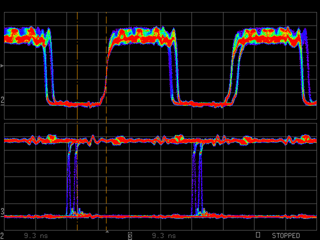This screenshot has width=320, height=240.
Task: Select the highlighted channel 3 label in status bar
Action: click(x=130, y=235)
